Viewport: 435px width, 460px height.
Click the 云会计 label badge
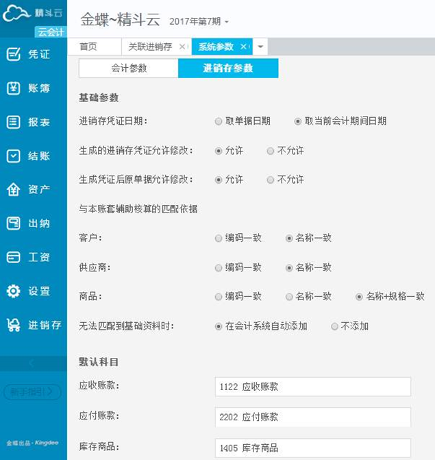[x=51, y=32]
